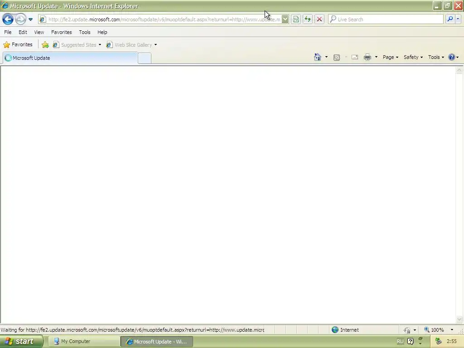This screenshot has width=464, height=348.
Task: Select the Microsoft Update tab
Action: 70,58
